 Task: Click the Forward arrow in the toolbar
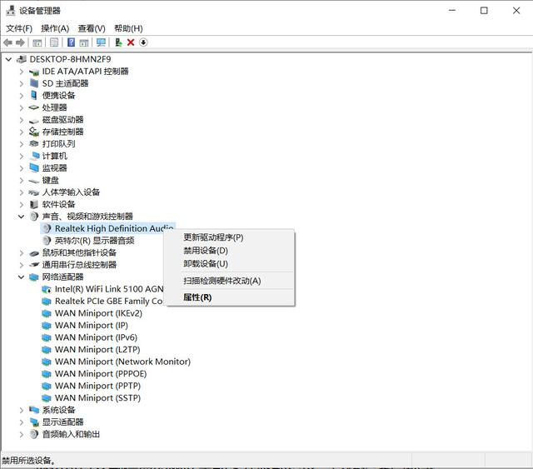[x=20, y=42]
